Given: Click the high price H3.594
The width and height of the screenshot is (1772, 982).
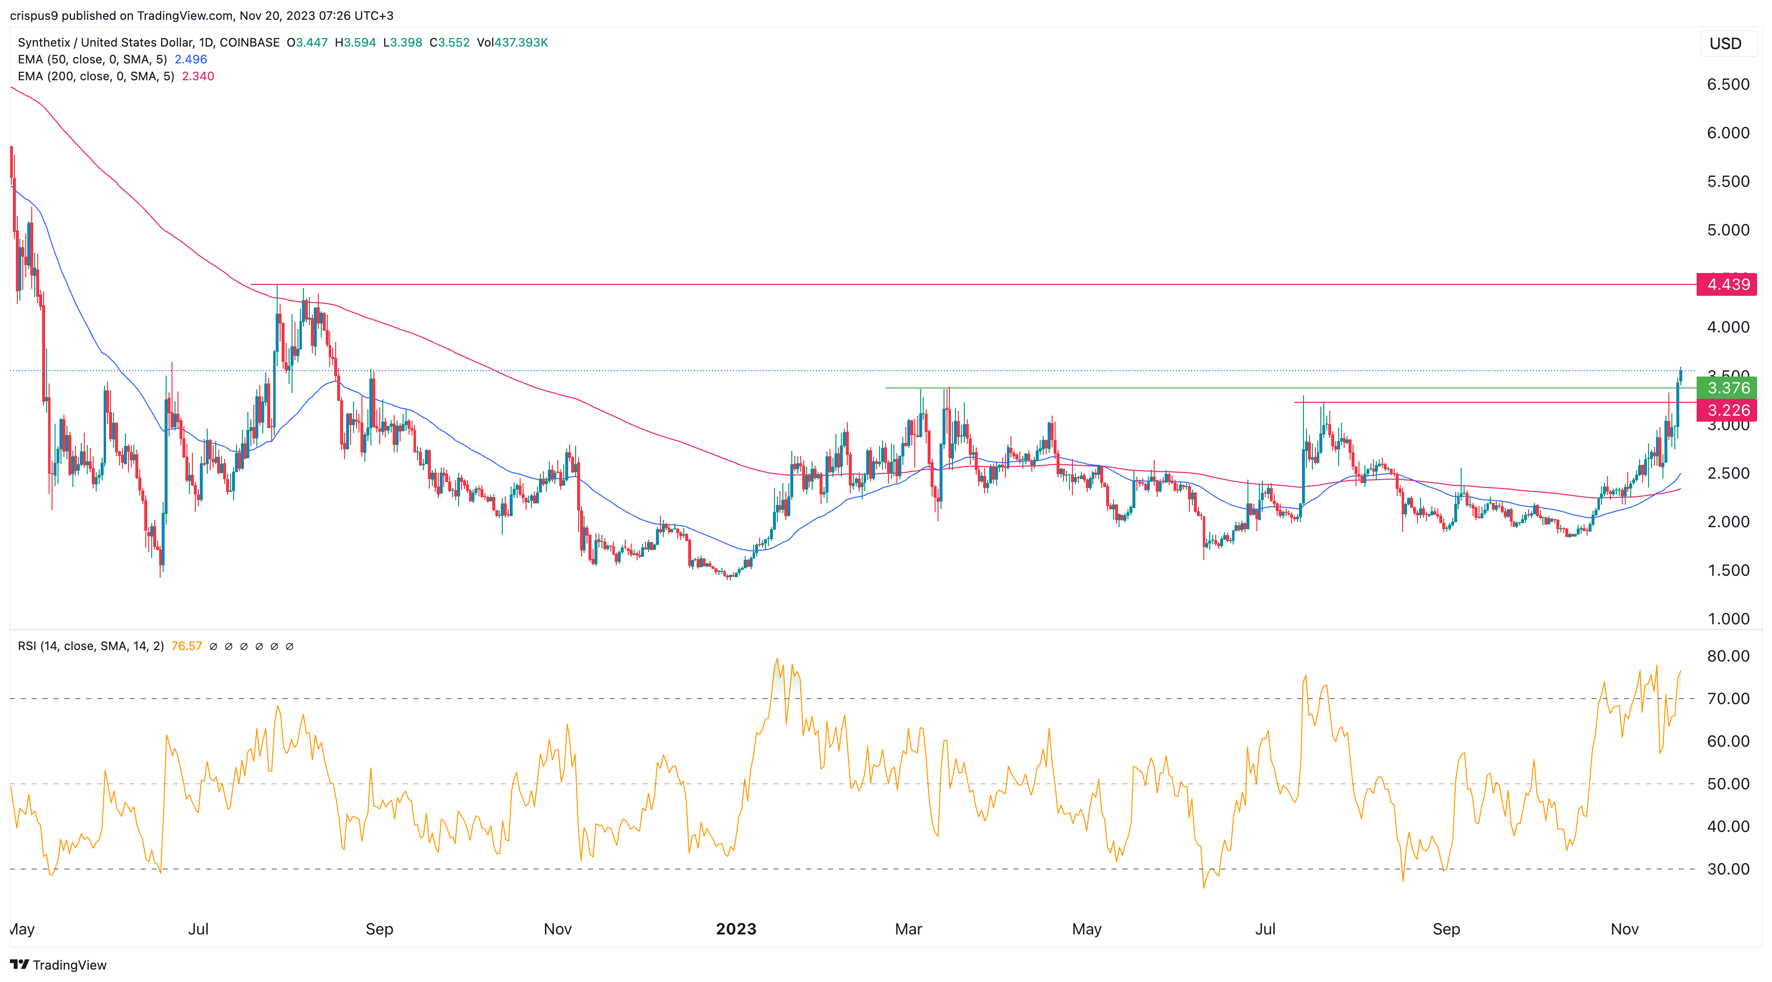Looking at the screenshot, I should coord(355,43).
